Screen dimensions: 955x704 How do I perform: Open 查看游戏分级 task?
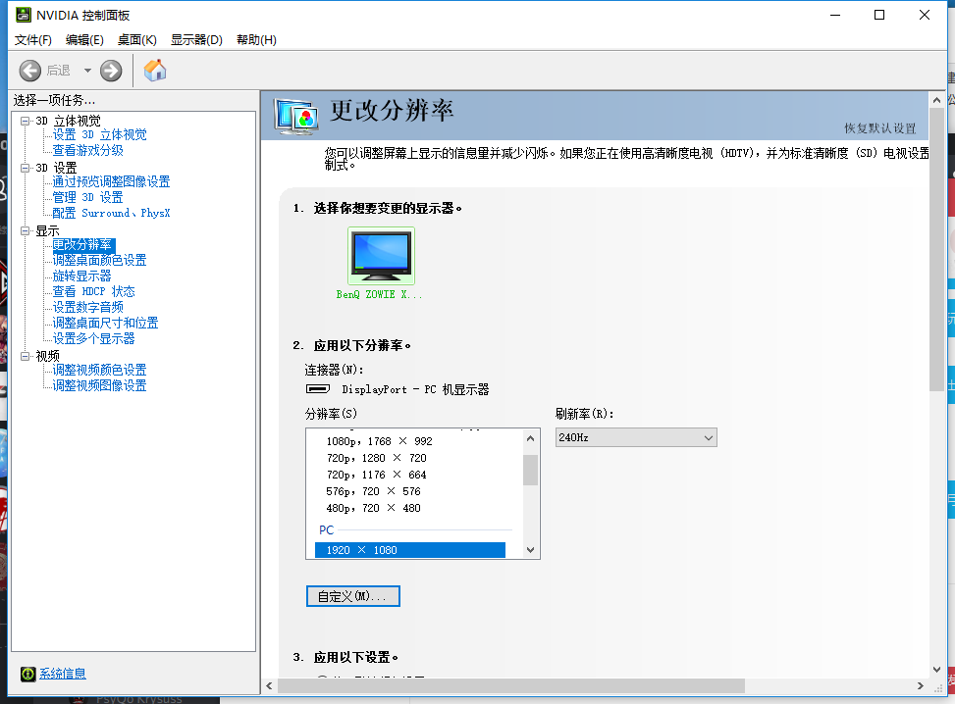pyautogui.click(x=87, y=150)
